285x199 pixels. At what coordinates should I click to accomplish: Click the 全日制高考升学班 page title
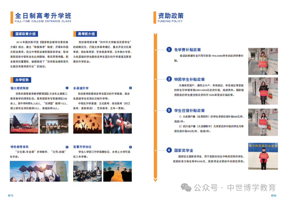pos(43,15)
